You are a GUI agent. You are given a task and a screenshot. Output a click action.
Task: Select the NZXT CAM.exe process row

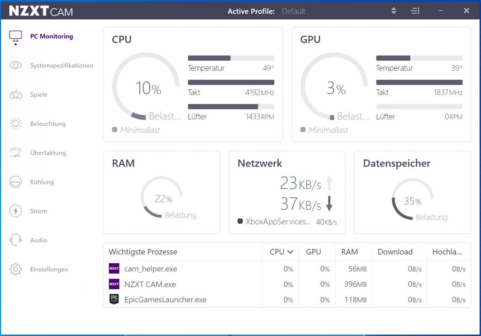287,284
